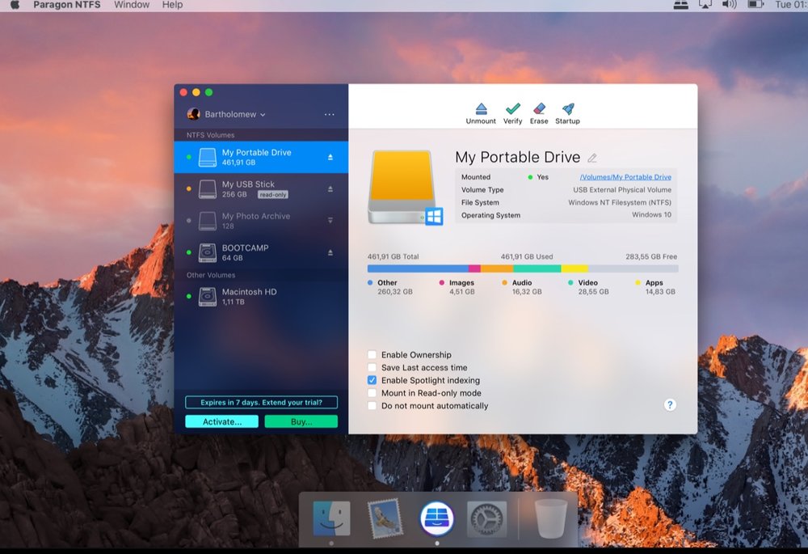
Task: Click the Unmount toolbar icon
Action: click(481, 108)
